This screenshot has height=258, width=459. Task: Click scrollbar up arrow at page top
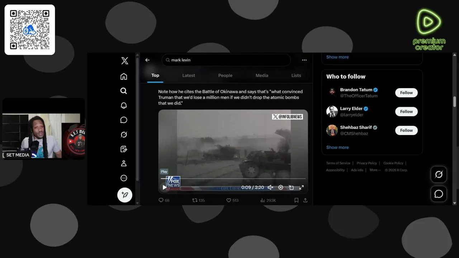[x=455, y=55]
